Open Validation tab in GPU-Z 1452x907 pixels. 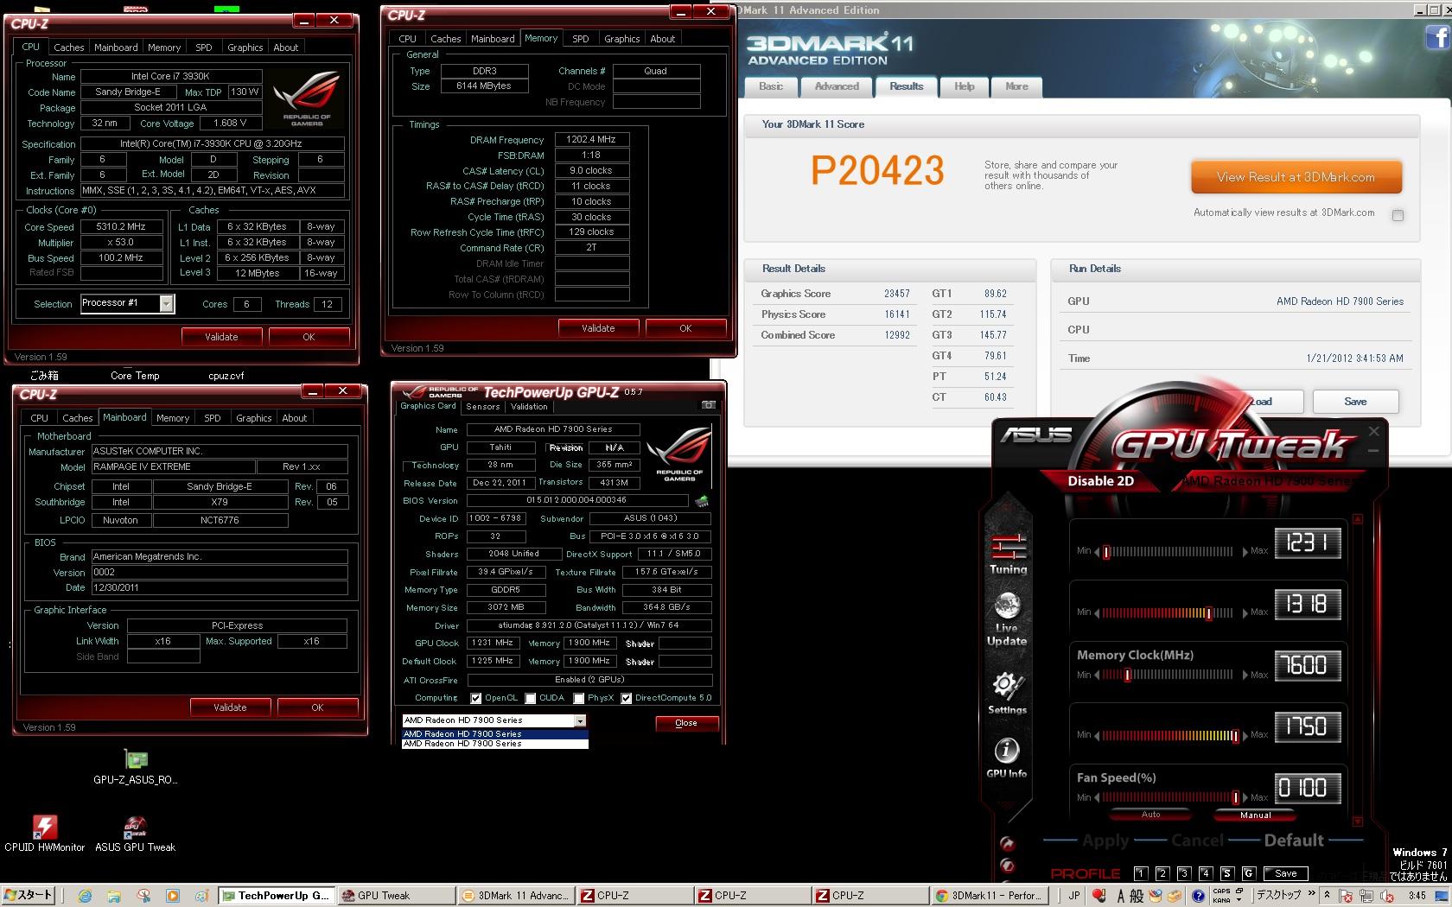529,406
